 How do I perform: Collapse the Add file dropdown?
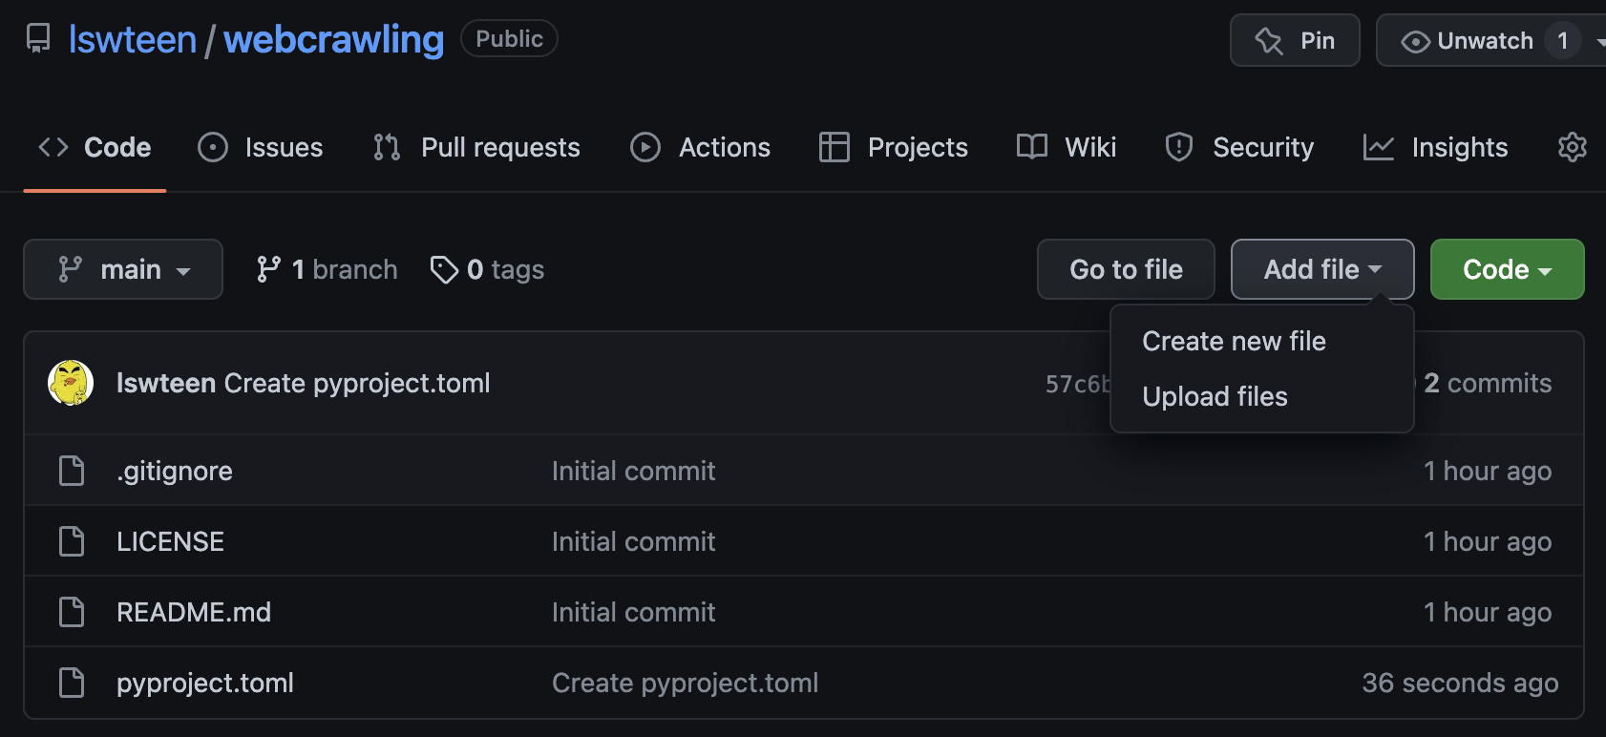tap(1321, 269)
